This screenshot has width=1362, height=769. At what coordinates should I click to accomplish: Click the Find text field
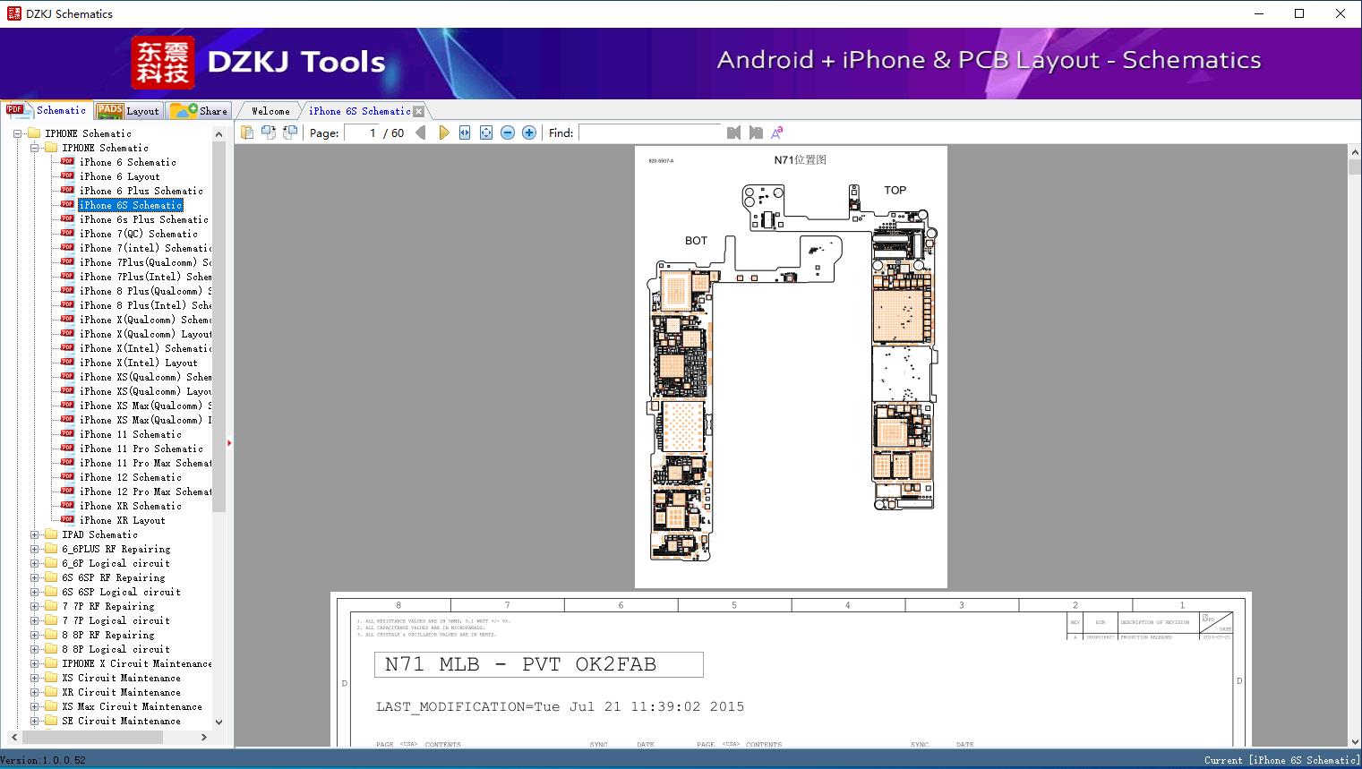tap(649, 132)
